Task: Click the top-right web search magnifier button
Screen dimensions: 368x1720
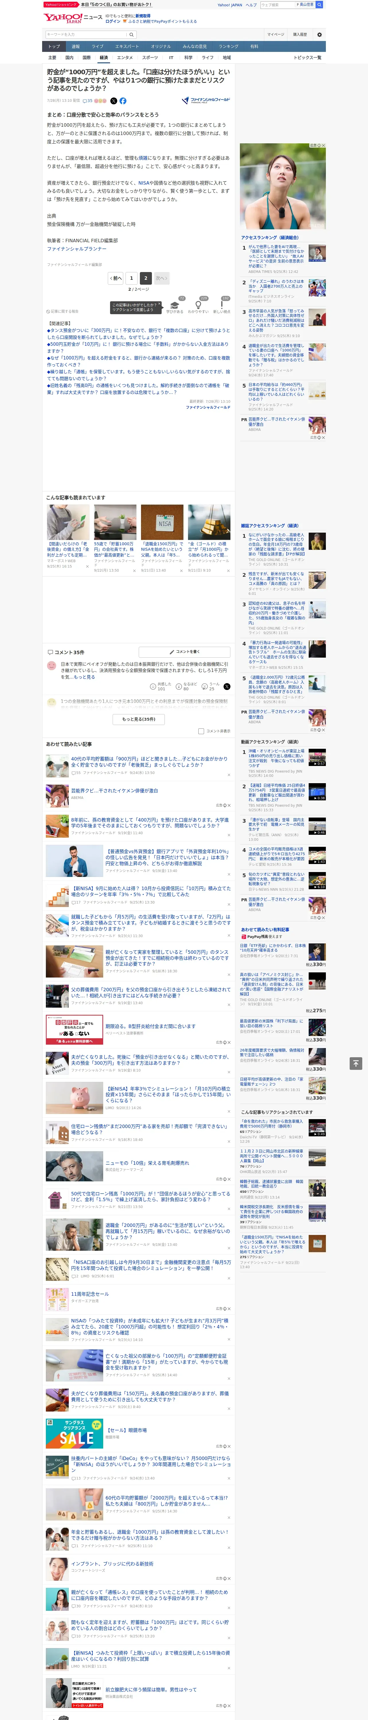Action: (x=319, y=5)
